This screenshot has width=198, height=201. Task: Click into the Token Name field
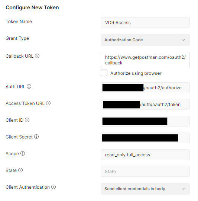(145, 23)
